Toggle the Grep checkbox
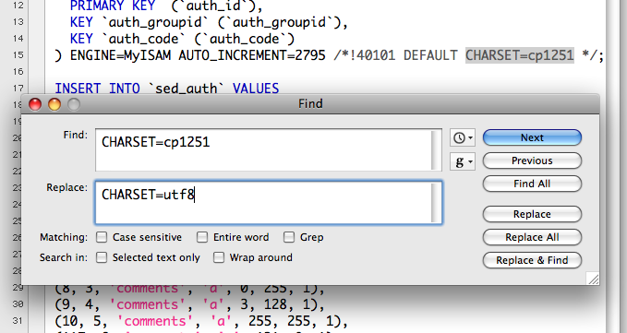Viewport: 627px width, 333px height. 289,237
